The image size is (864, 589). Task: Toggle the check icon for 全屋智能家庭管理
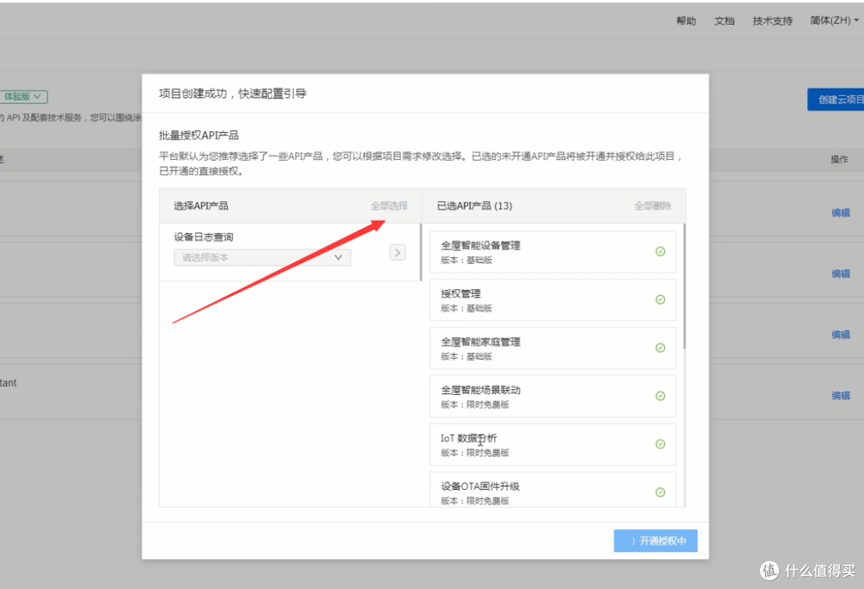(x=660, y=348)
